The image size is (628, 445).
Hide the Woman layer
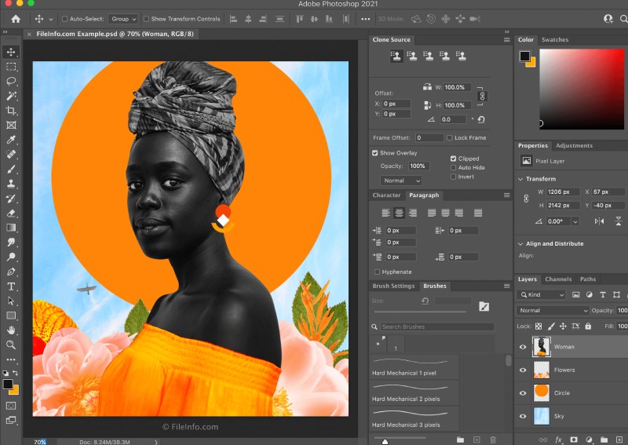[x=523, y=346]
